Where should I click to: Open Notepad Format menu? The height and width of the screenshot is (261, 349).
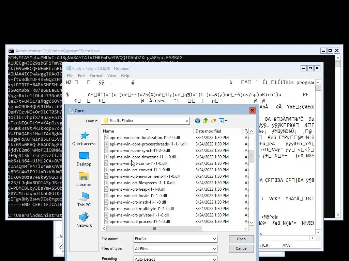[x=96, y=76]
